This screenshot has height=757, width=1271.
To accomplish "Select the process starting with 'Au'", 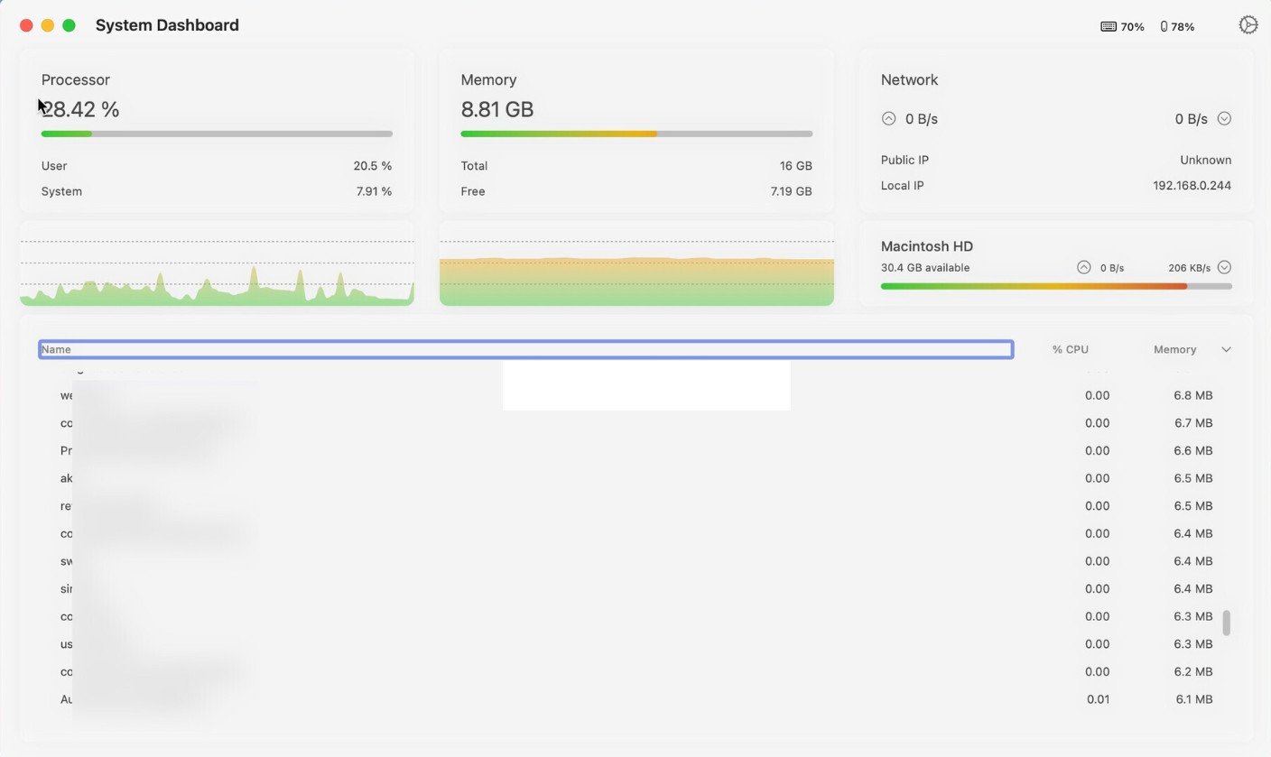I will 636,699.
